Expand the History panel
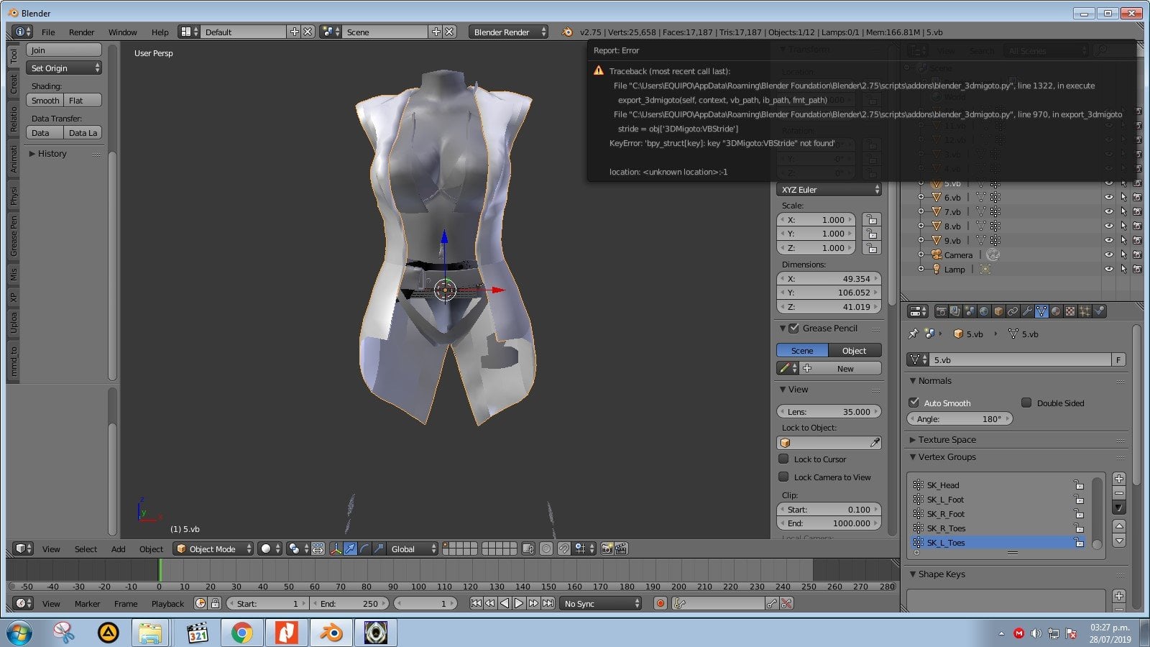This screenshot has height=647, width=1150. (x=47, y=153)
